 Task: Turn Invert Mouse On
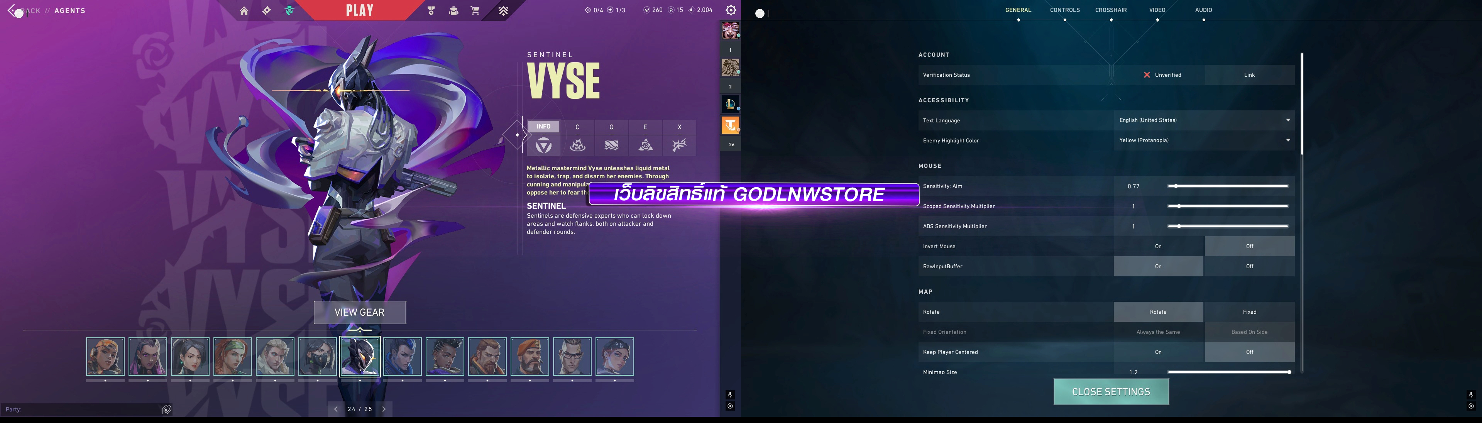click(1158, 246)
